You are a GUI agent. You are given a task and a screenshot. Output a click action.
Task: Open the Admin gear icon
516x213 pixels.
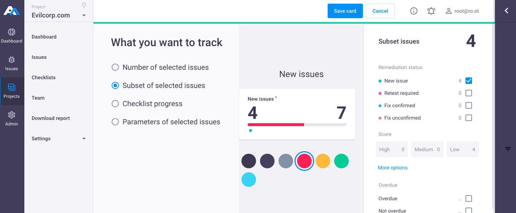tap(12, 115)
